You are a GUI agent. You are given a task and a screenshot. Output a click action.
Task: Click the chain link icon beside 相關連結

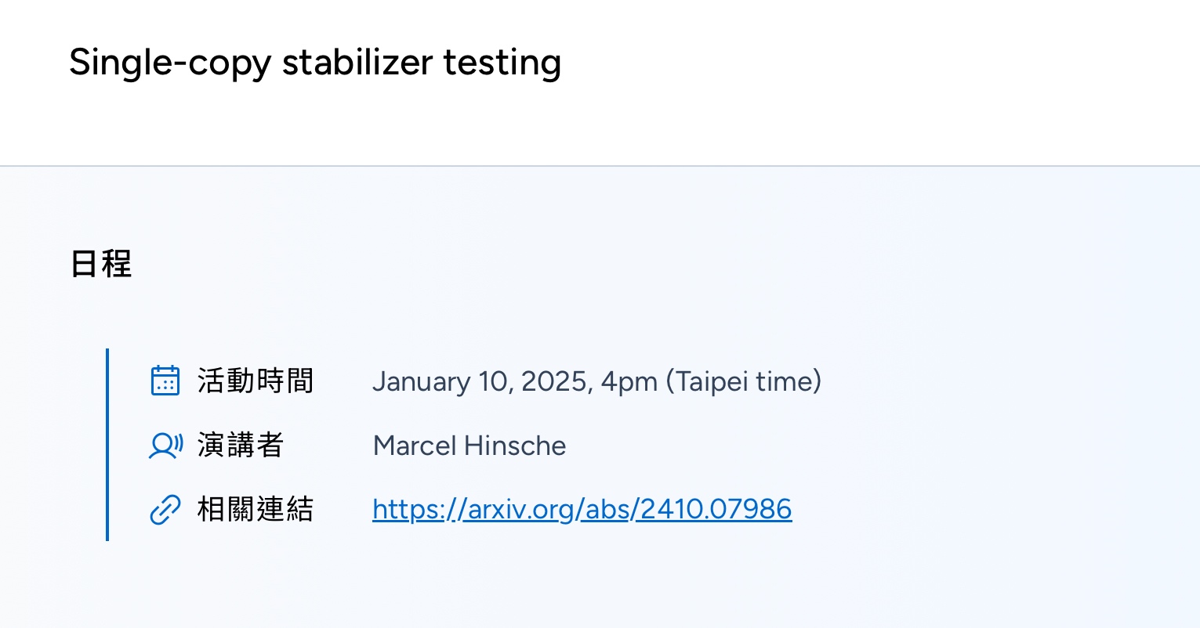(165, 510)
